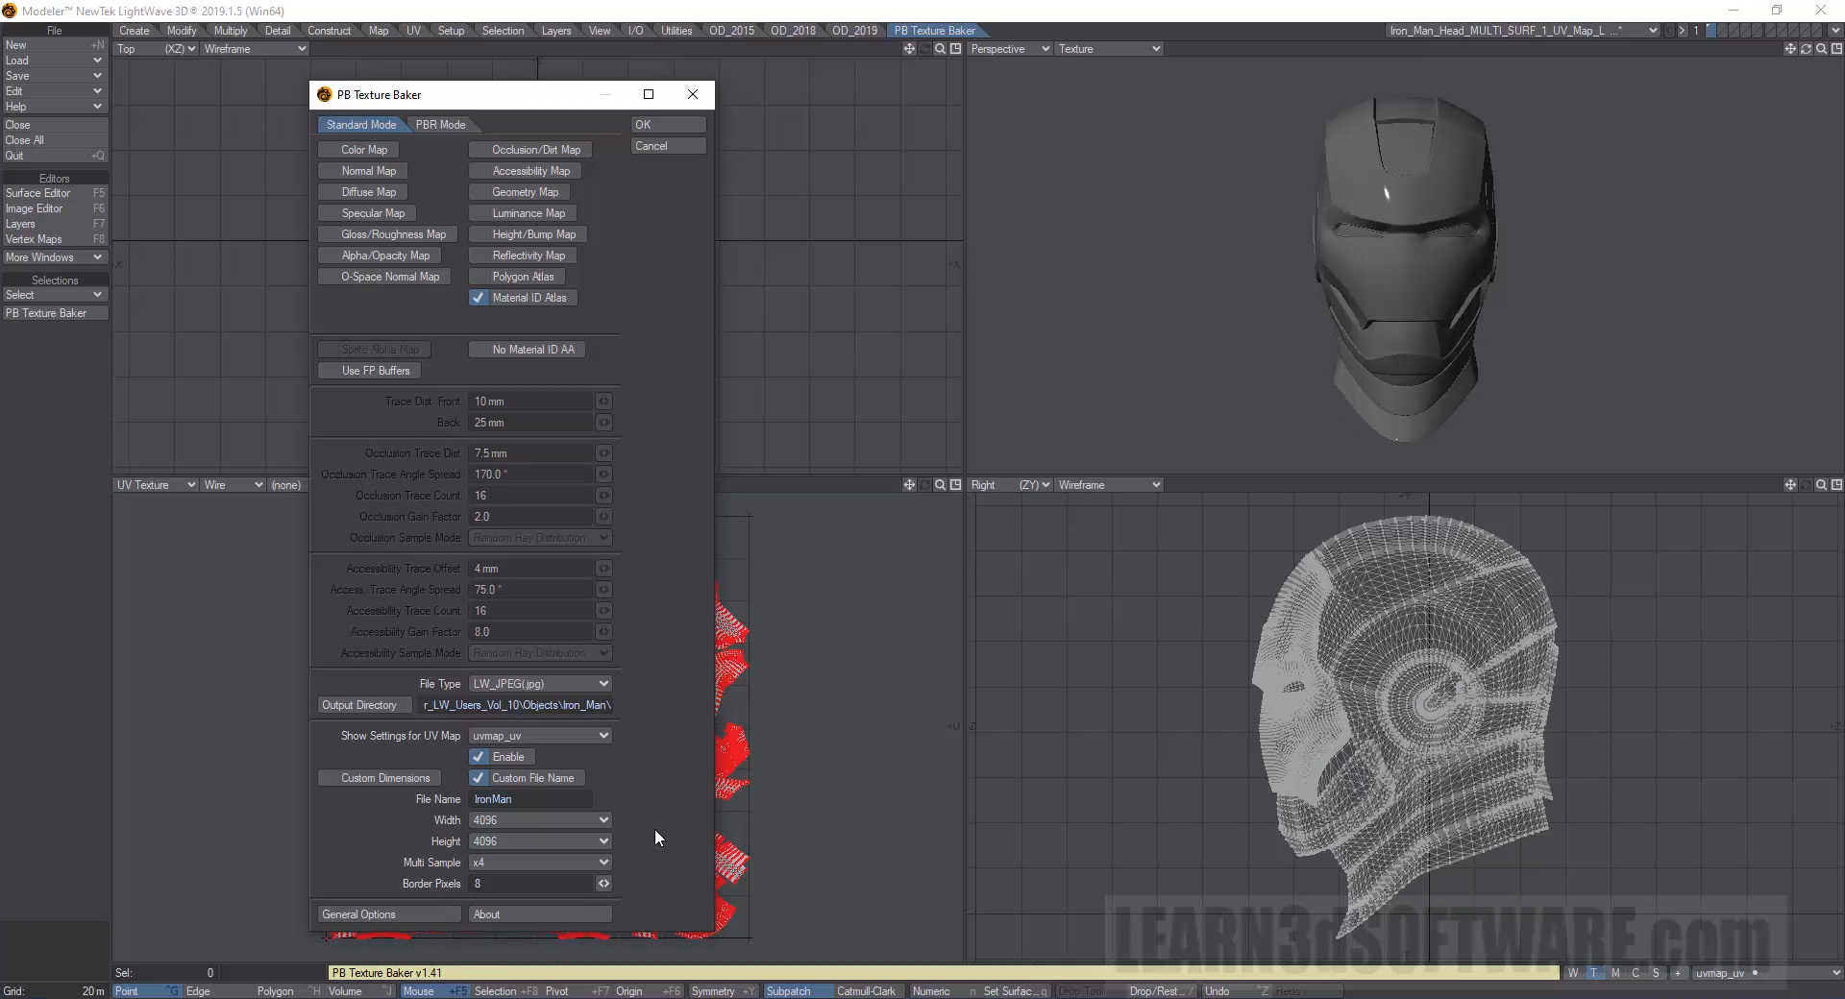Click the Perspective viewport zoom magnifier icon
The height and width of the screenshot is (999, 1845).
click(x=1821, y=49)
